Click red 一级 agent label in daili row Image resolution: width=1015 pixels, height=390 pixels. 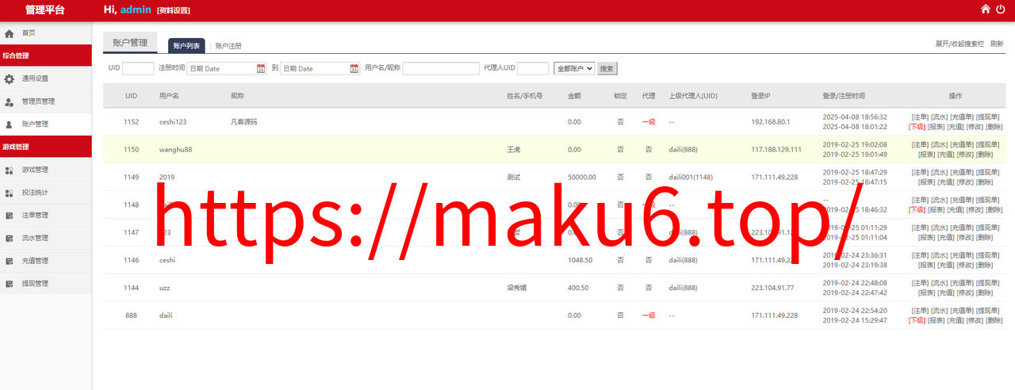tap(649, 315)
